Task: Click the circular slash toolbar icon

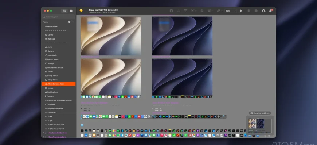Action: pyautogui.click(x=202, y=11)
